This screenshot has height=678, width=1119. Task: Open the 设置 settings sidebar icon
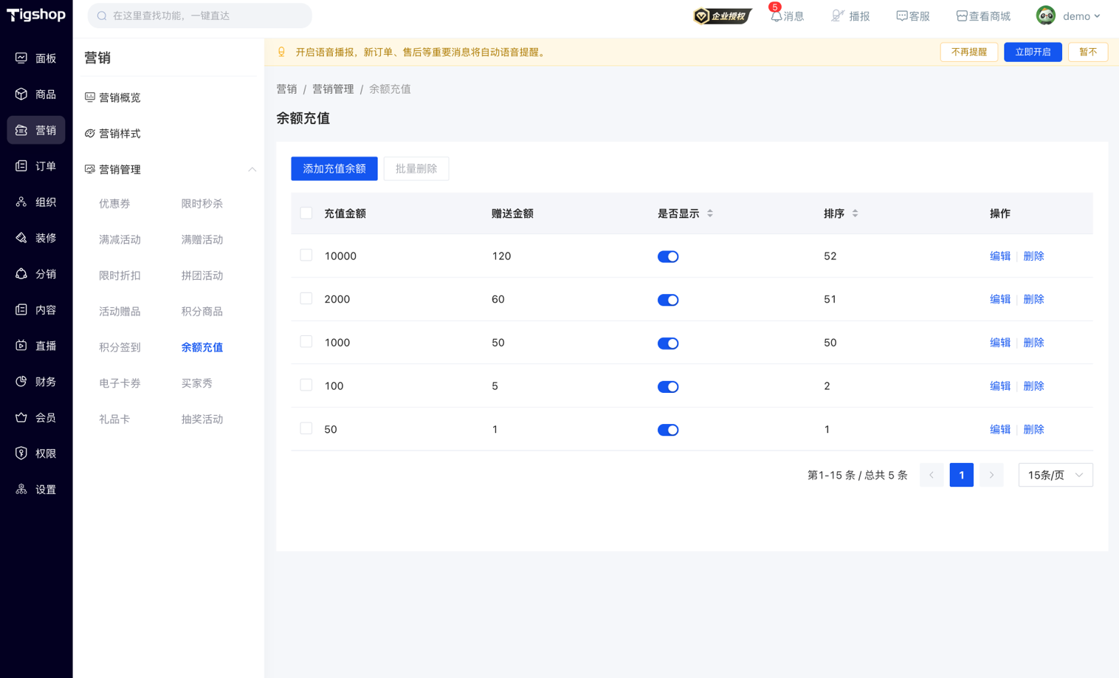click(x=21, y=489)
